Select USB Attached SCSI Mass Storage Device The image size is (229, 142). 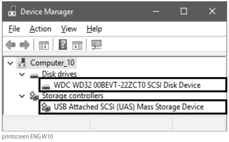[x=129, y=107]
